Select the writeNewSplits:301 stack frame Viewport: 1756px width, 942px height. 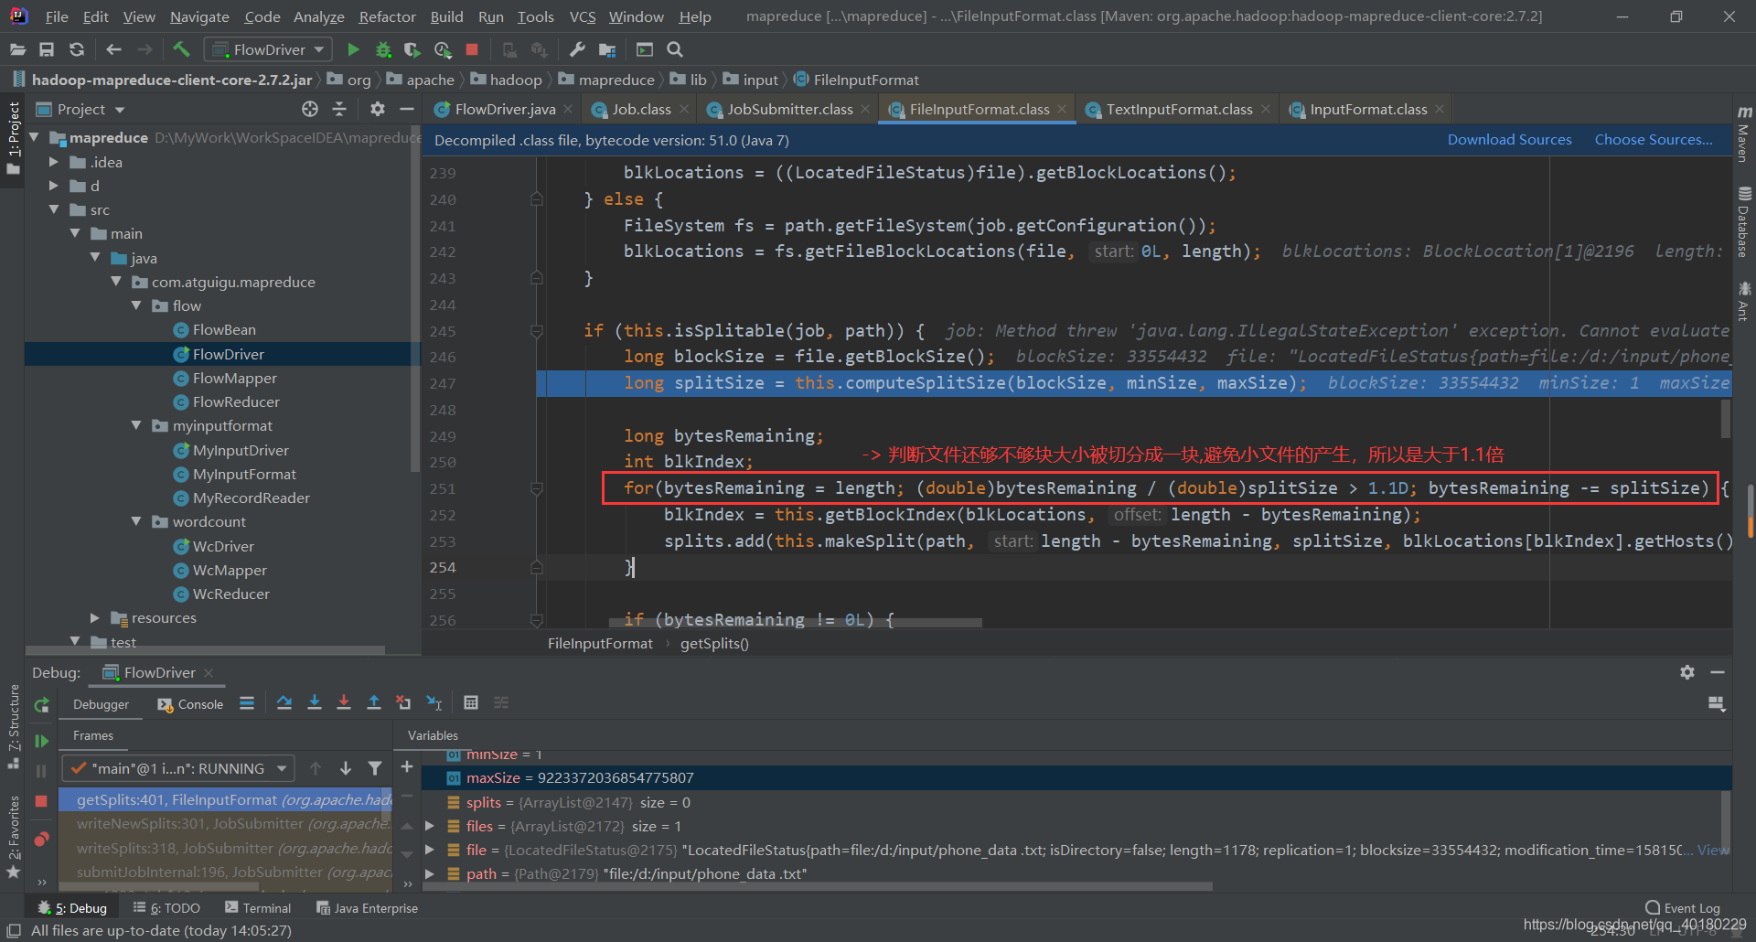click(x=225, y=823)
